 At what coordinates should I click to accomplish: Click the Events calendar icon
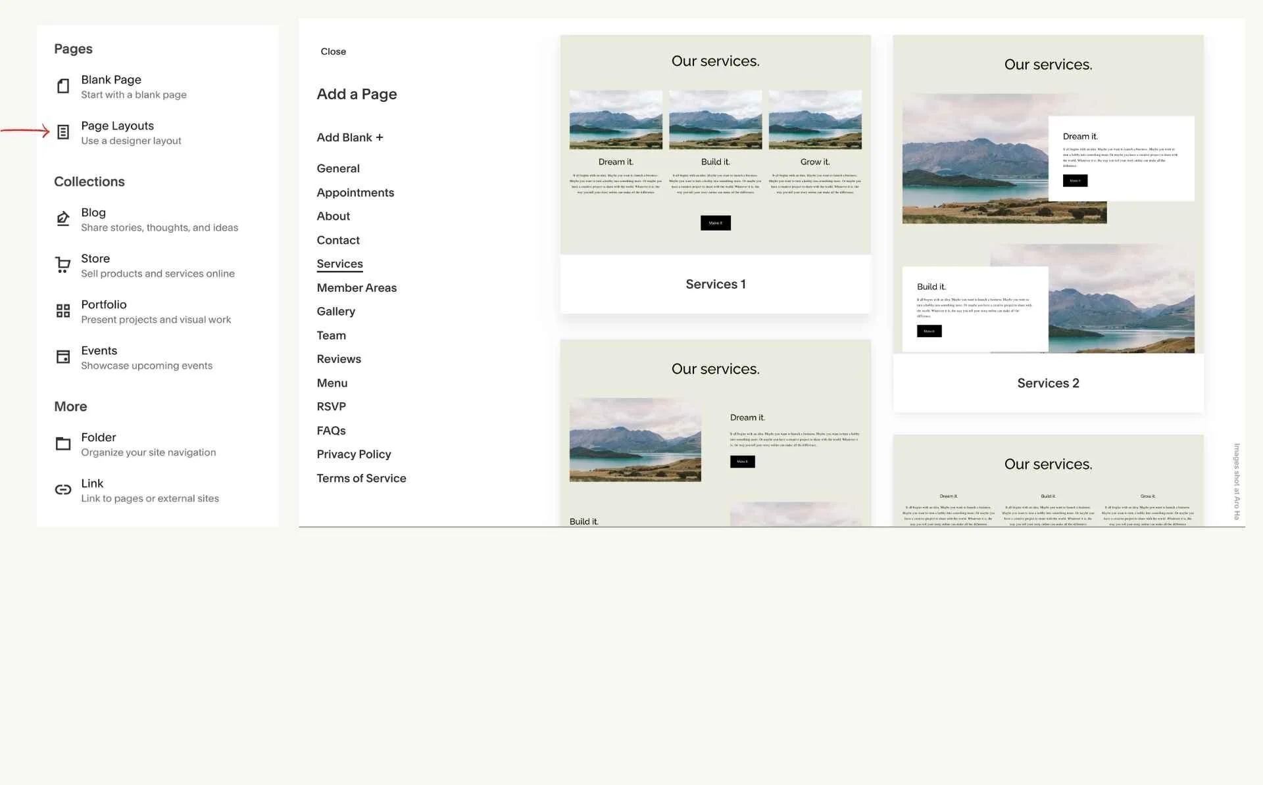[x=63, y=357]
